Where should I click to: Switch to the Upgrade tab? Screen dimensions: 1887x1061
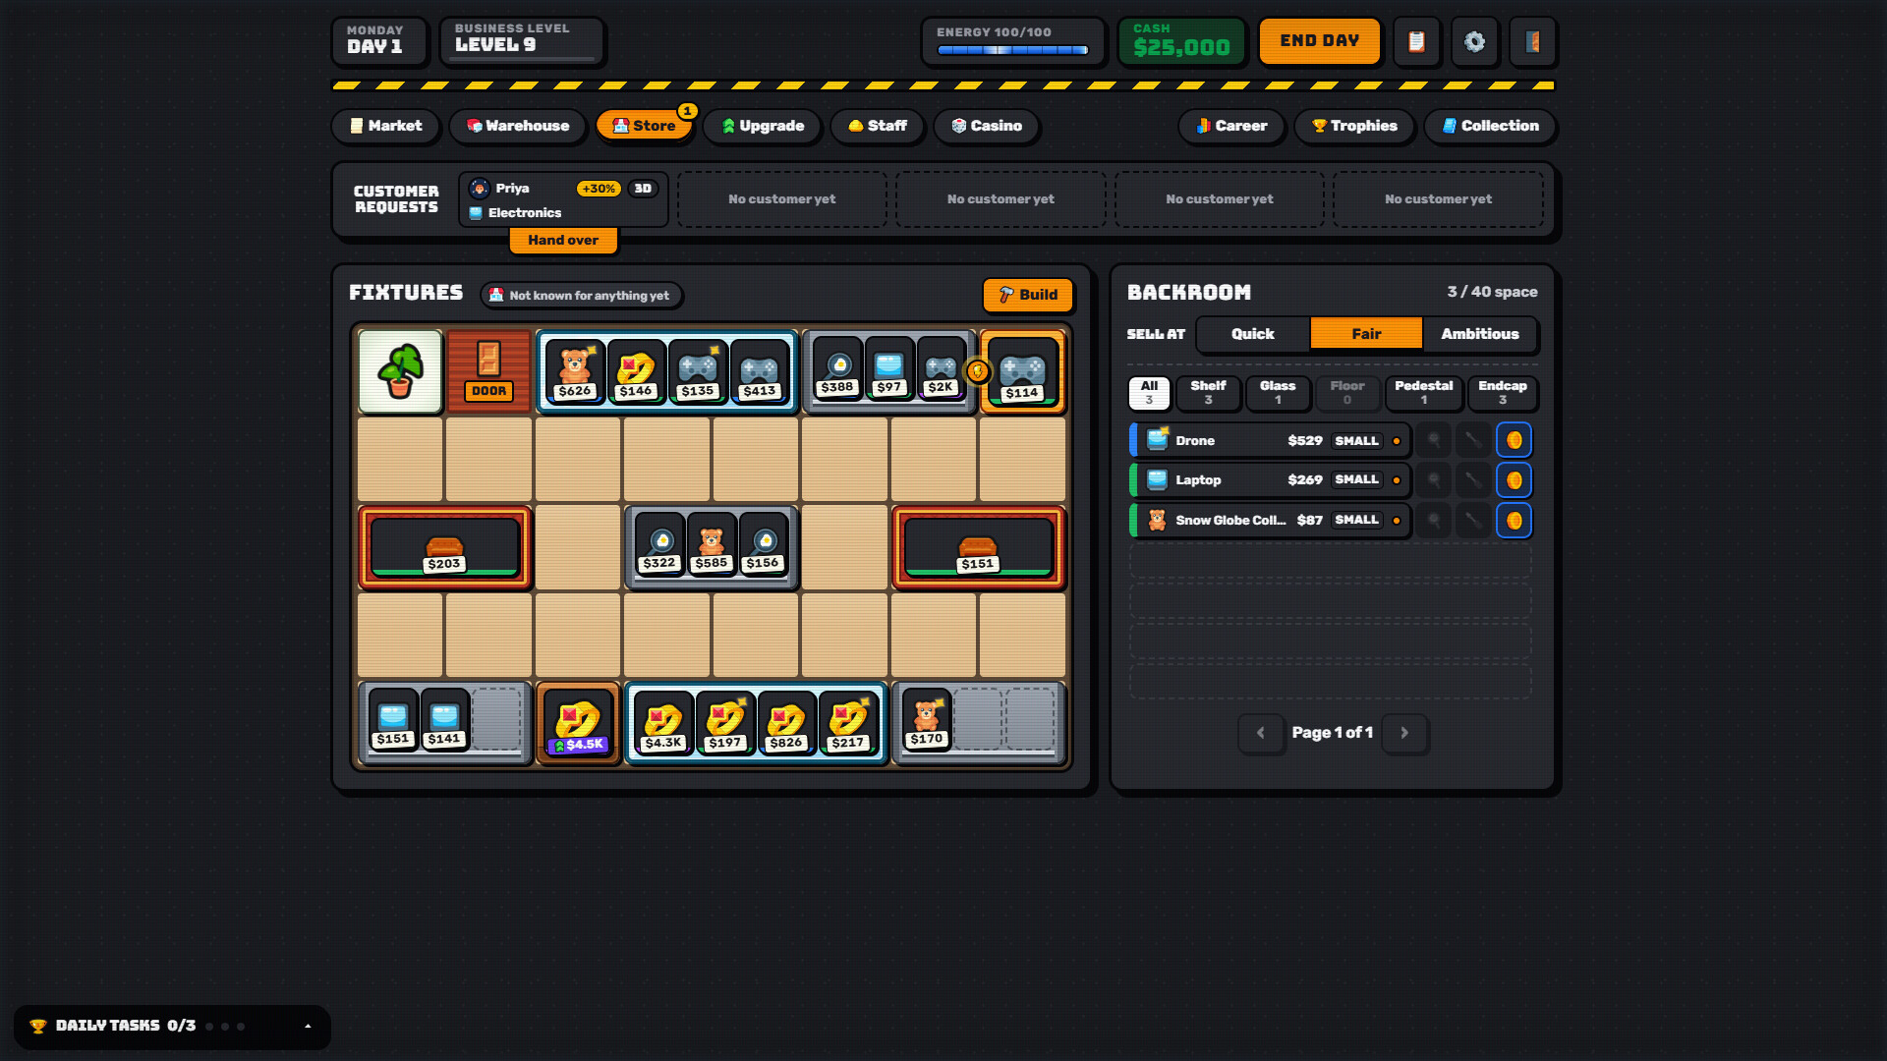pos(763,126)
